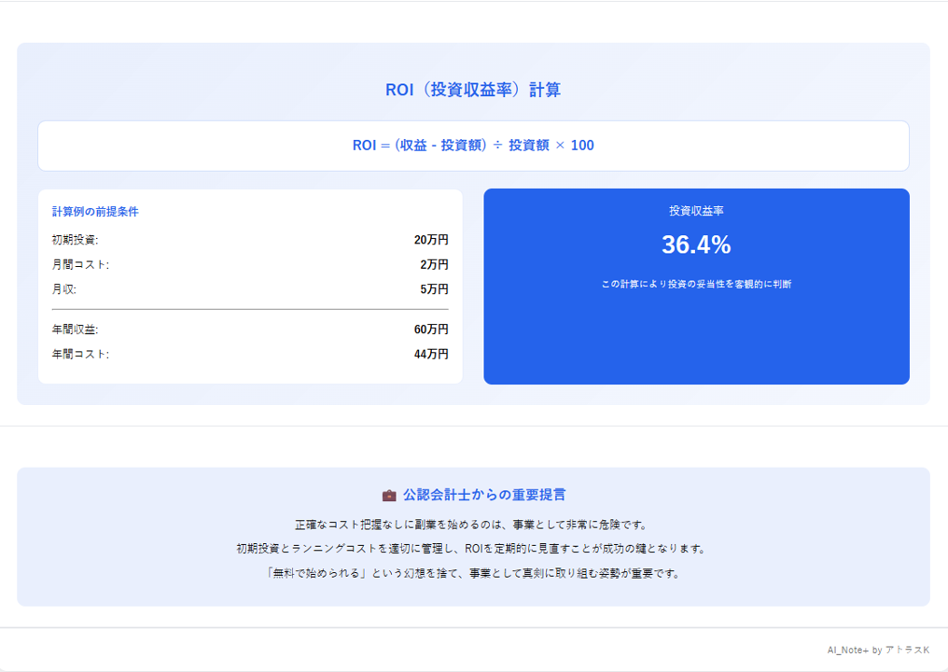Click the 公認会計士からの重要提言 heading text
The image size is (948, 672).
pyautogui.click(x=484, y=495)
